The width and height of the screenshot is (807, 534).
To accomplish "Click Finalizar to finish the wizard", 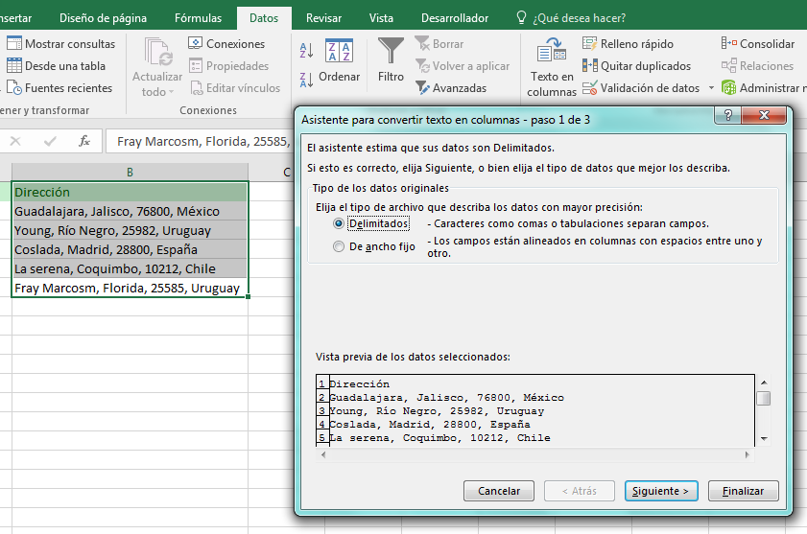I will coord(743,491).
